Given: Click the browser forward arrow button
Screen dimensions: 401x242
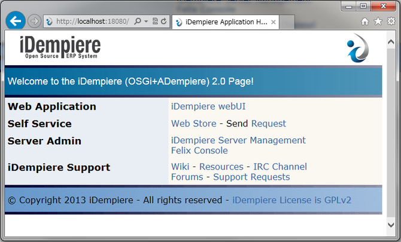Looking at the screenshot, I should coord(34,21).
